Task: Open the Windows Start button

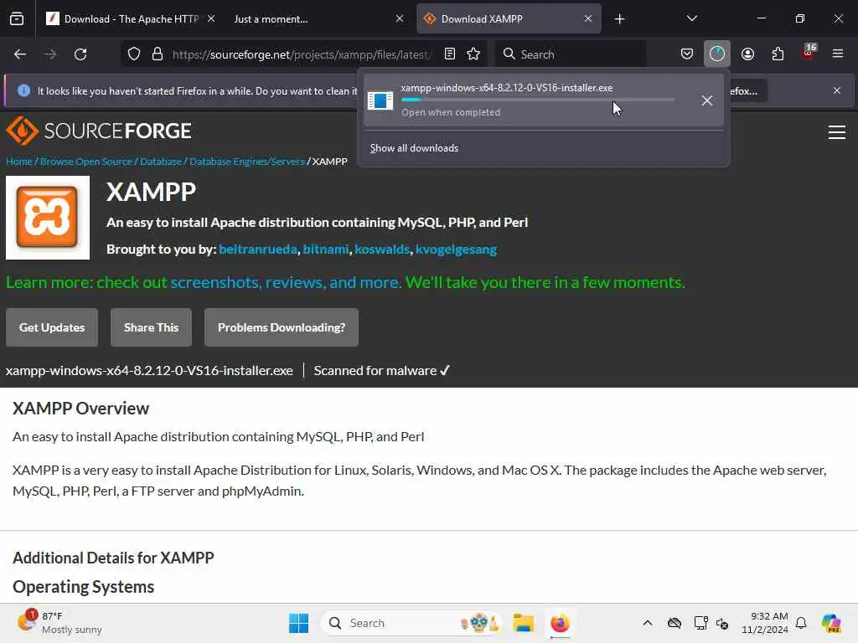Action: pos(298,623)
